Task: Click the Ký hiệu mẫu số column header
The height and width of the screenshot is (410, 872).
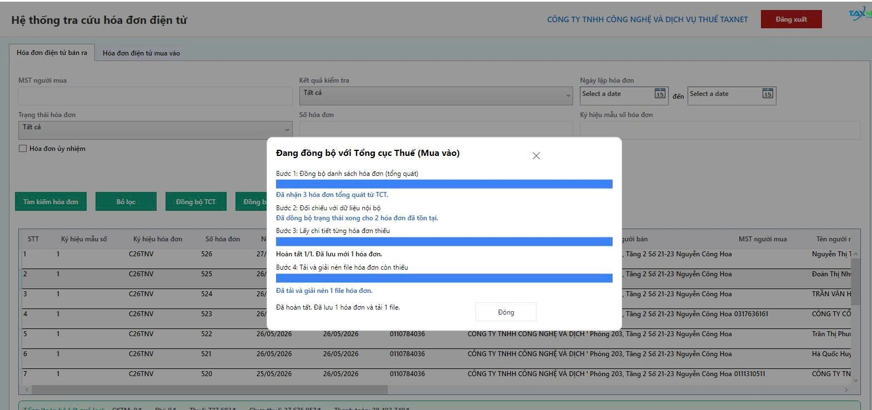Action: pos(84,239)
